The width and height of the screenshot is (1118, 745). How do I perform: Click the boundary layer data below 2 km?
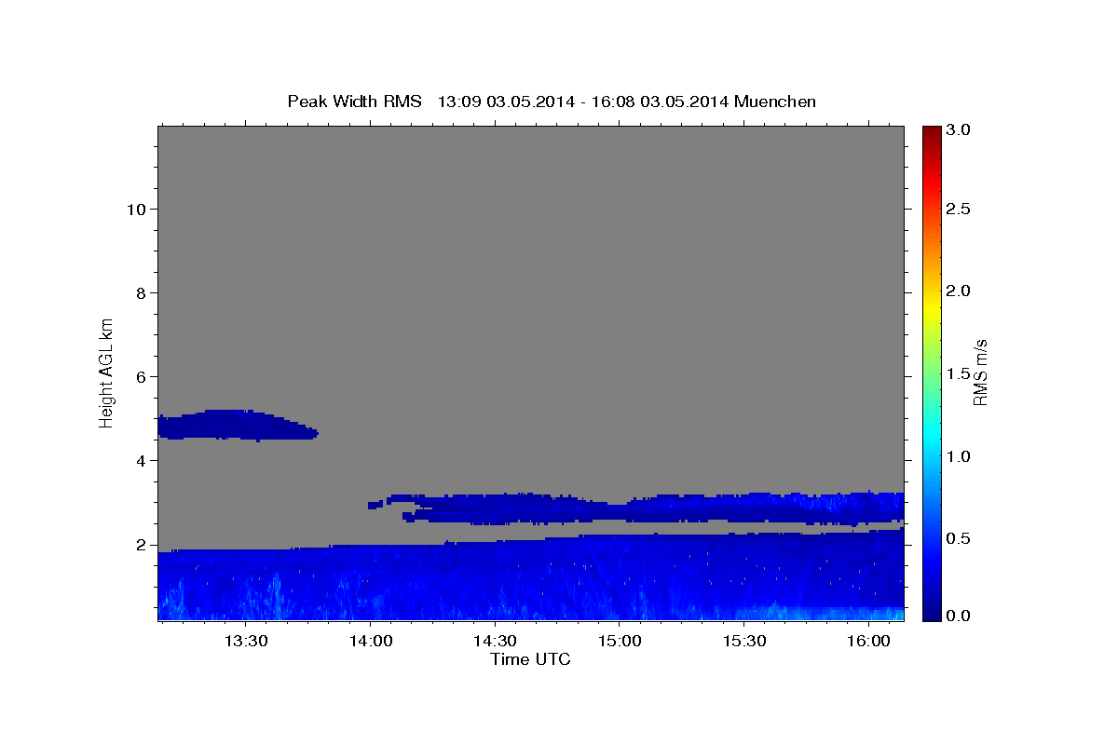click(x=531, y=577)
